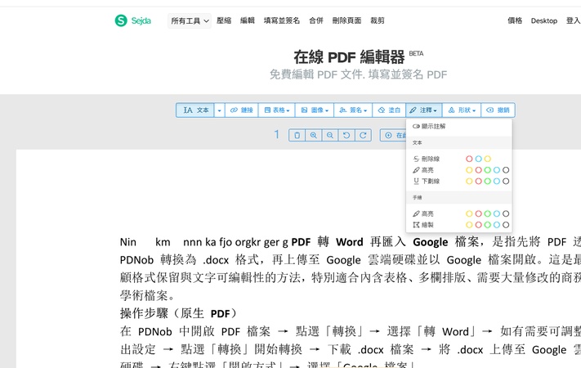Open the 所有工具 dropdown menu
Screen dimensions: 581x368
190,20
